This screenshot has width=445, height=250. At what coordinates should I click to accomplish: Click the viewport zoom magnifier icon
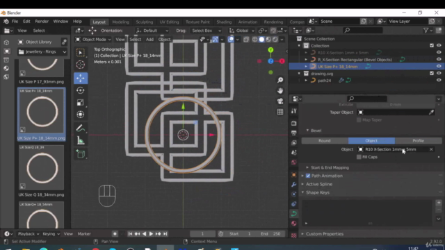tap(280, 81)
